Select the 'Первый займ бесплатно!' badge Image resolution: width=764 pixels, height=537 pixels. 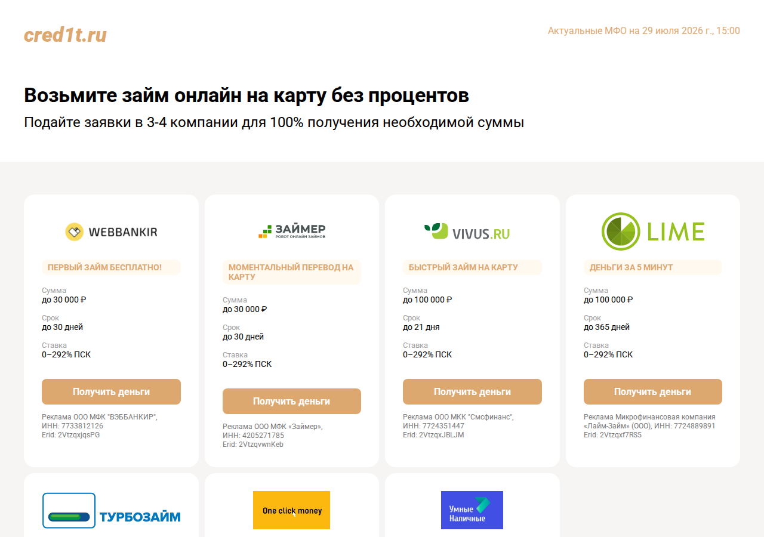pyautogui.click(x=111, y=267)
